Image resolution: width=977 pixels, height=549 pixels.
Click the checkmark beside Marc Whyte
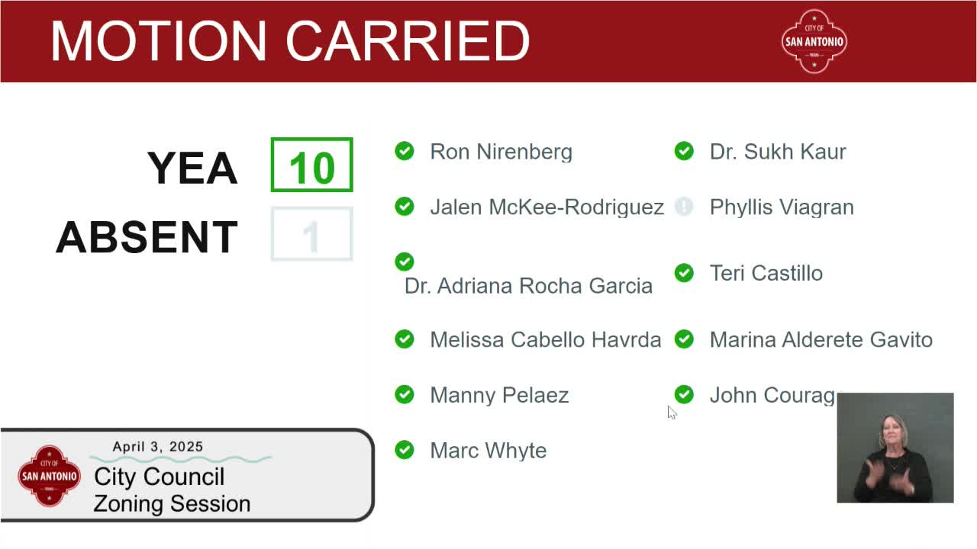coord(405,450)
